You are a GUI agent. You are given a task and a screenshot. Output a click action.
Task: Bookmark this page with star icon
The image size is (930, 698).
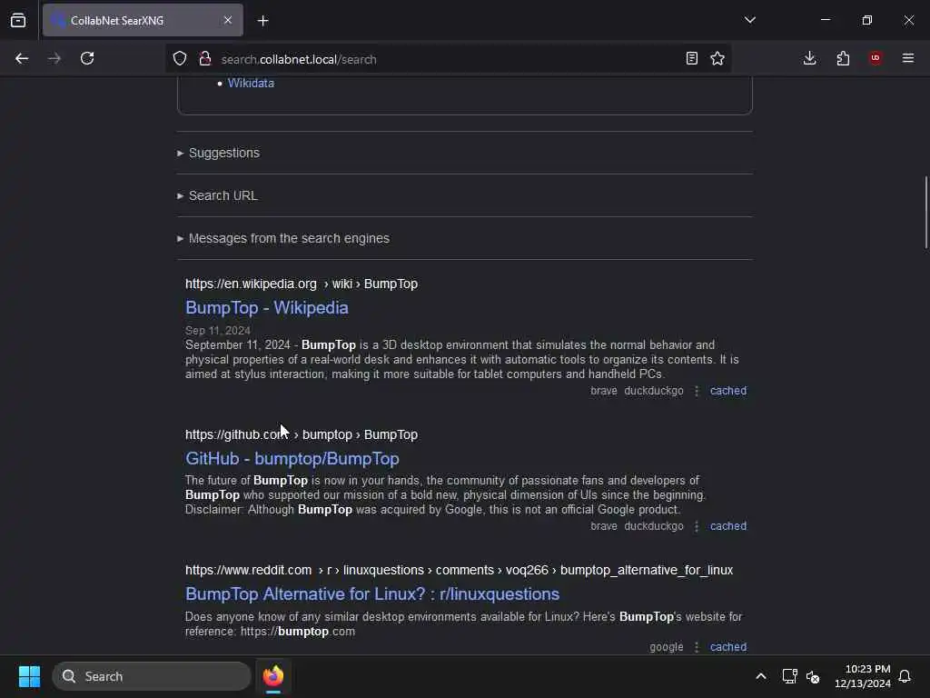click(x=717, y=58)
